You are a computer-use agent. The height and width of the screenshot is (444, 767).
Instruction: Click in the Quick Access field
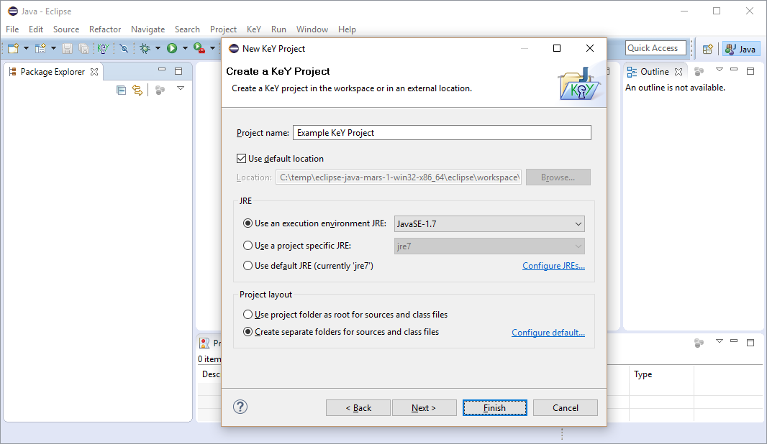(x=655, y=48)
